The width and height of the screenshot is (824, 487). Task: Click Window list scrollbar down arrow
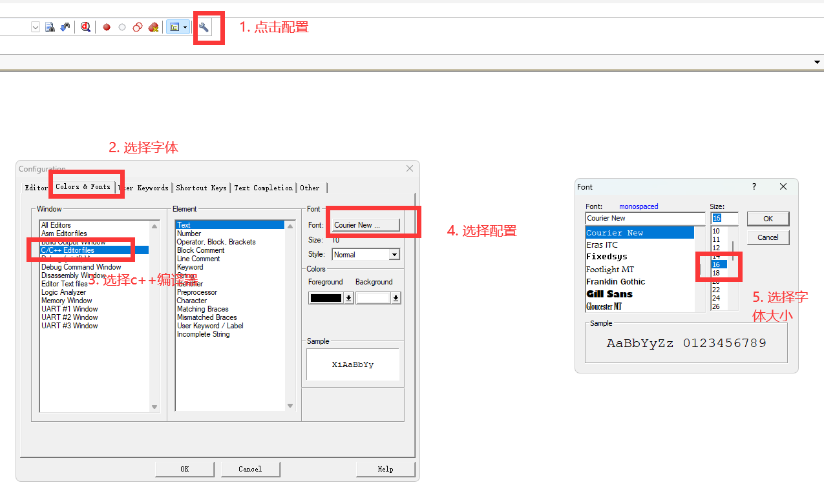[154, 407]
